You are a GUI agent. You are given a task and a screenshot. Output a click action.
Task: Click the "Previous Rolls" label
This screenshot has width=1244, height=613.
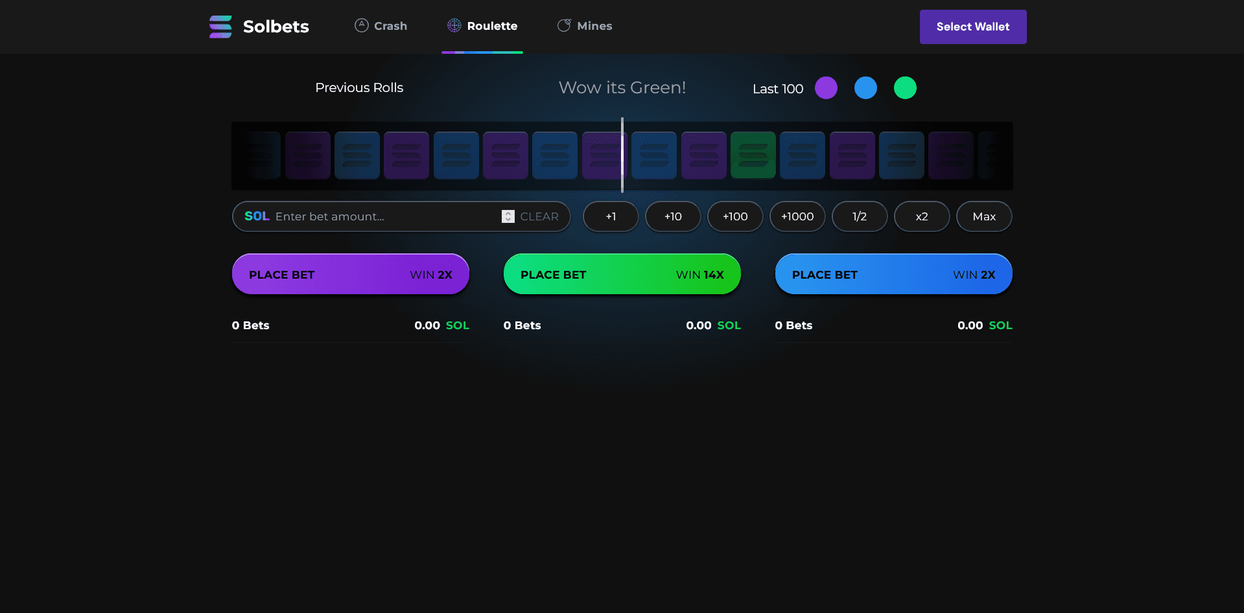(359, 87)
